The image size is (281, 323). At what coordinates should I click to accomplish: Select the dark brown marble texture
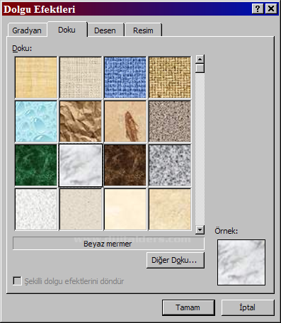pos(125,165)
